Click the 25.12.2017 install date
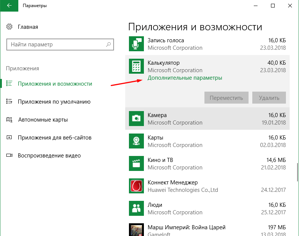Screen dimensions: 299x236 273,212
